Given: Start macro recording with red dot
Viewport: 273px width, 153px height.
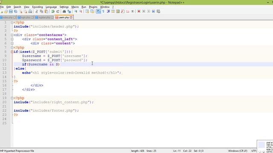Looking at the screenshot, I should point(139,11).
